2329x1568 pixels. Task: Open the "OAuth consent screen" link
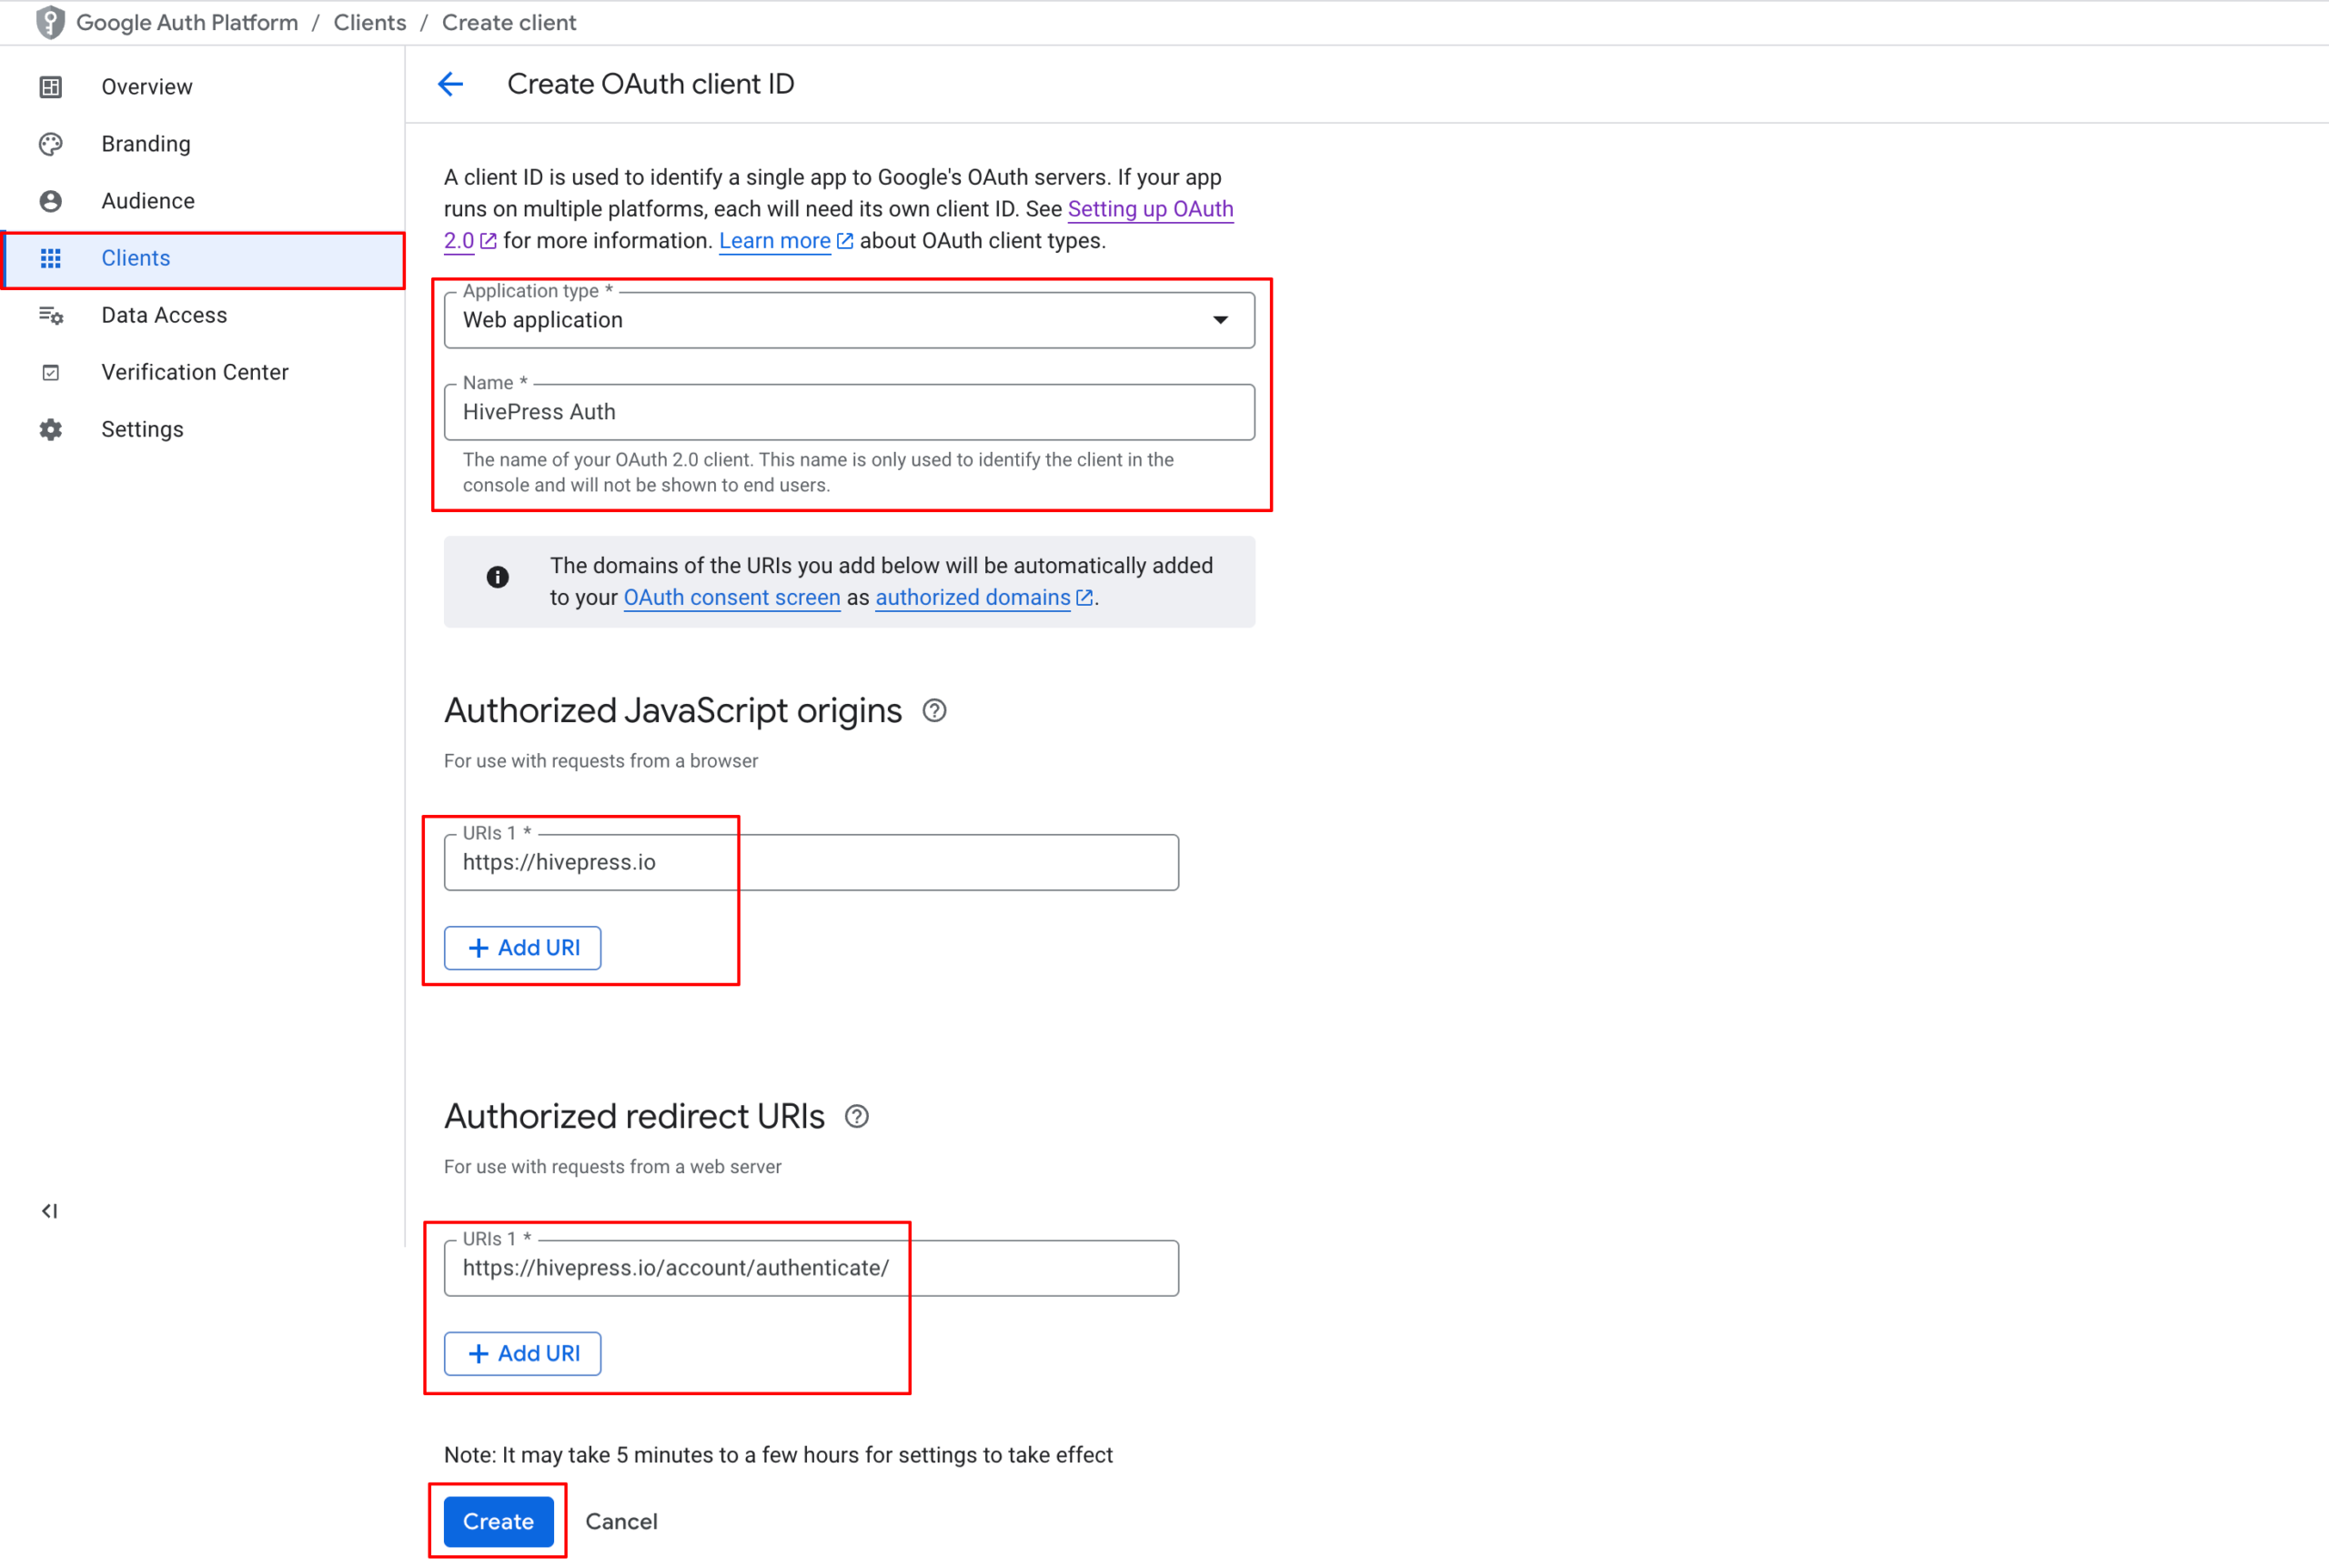coord(731,597)
